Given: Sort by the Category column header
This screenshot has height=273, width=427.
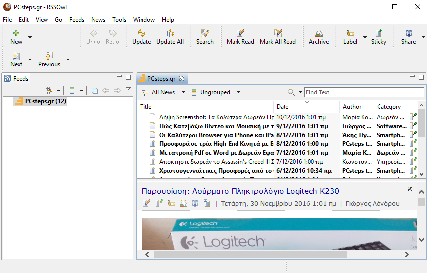Looking at the screenshot, I should tap(390, 107).
